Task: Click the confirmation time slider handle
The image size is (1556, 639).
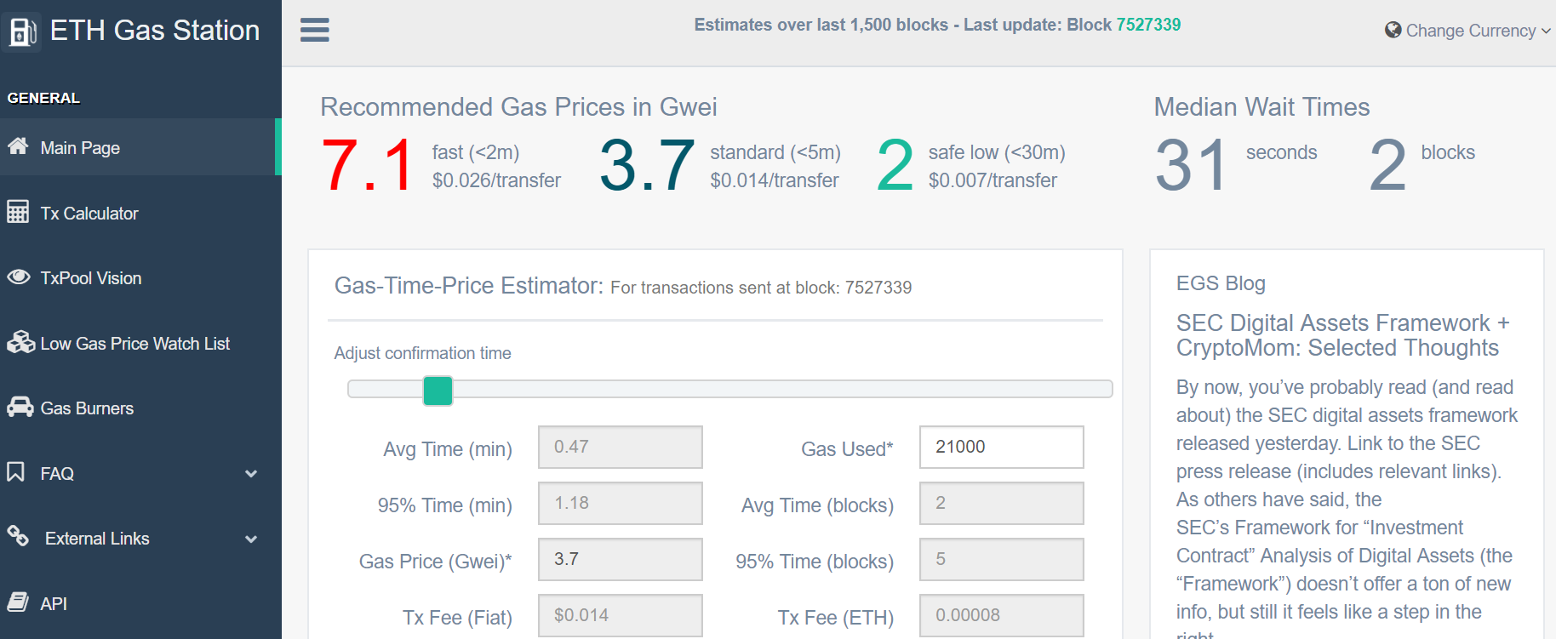Action: click(x=438, y=391)
